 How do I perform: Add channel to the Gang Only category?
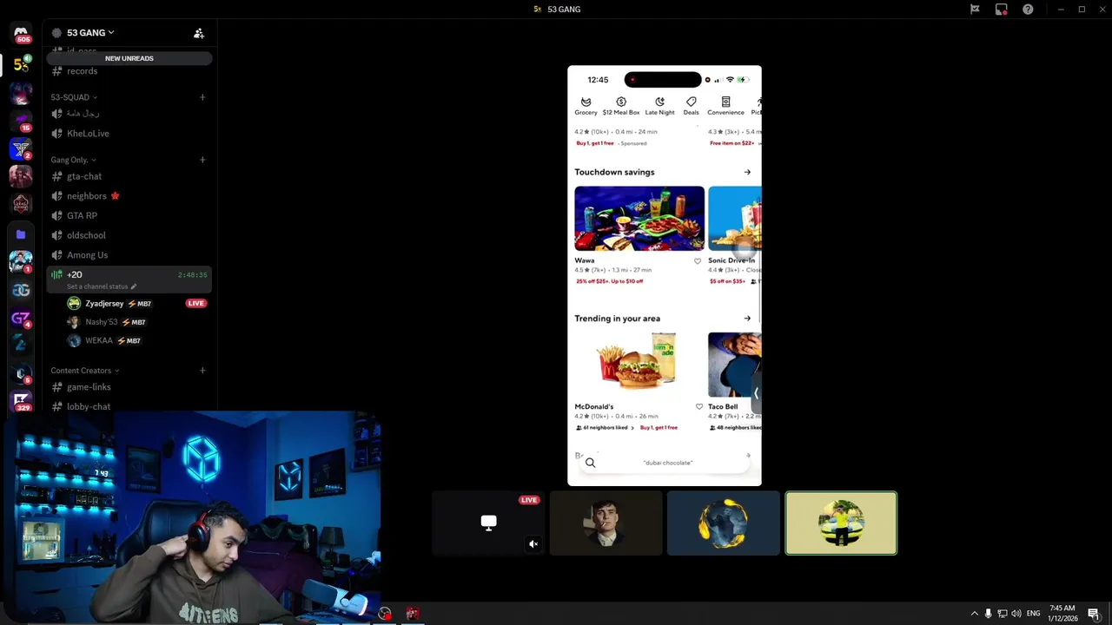202,160
